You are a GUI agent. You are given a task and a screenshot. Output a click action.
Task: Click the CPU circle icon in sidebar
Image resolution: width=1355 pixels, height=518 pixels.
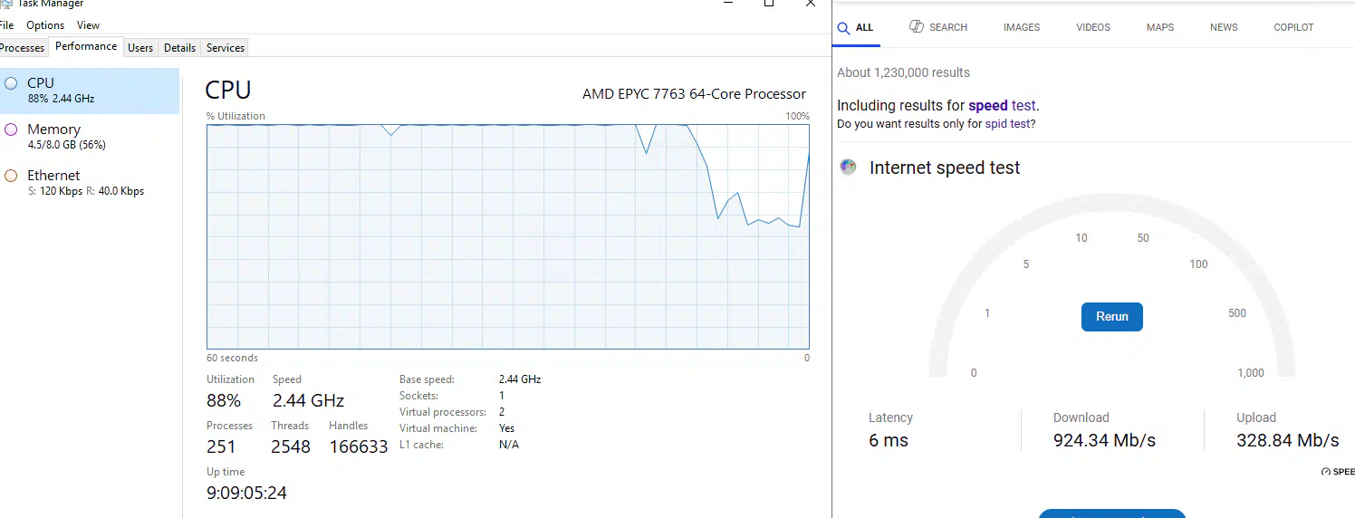pyautogui.click(x=11, y=83)
